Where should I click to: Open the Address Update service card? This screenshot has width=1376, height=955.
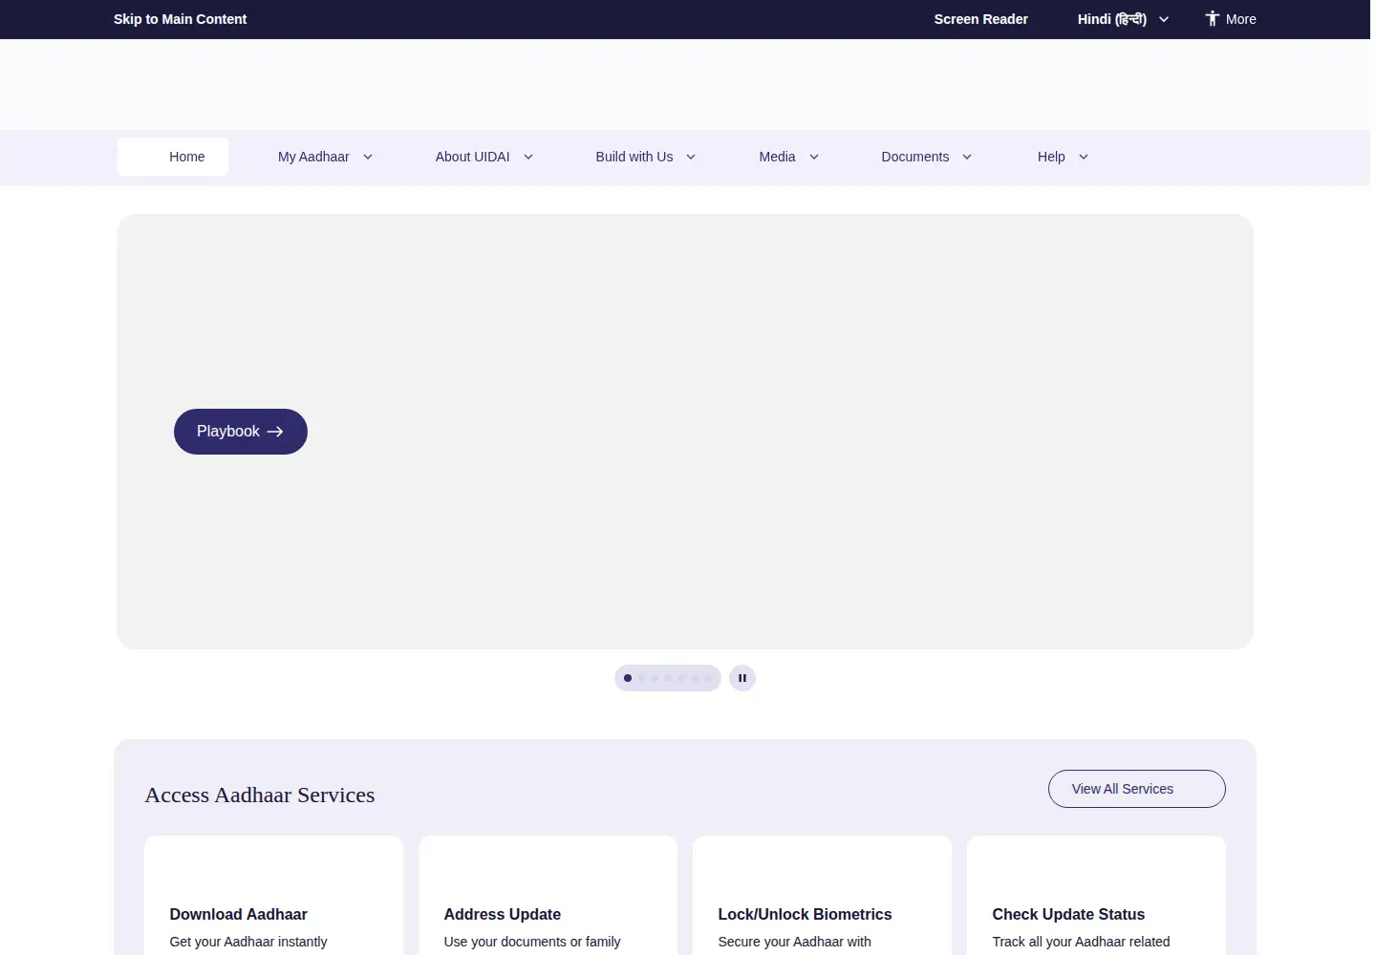[548, 896]
